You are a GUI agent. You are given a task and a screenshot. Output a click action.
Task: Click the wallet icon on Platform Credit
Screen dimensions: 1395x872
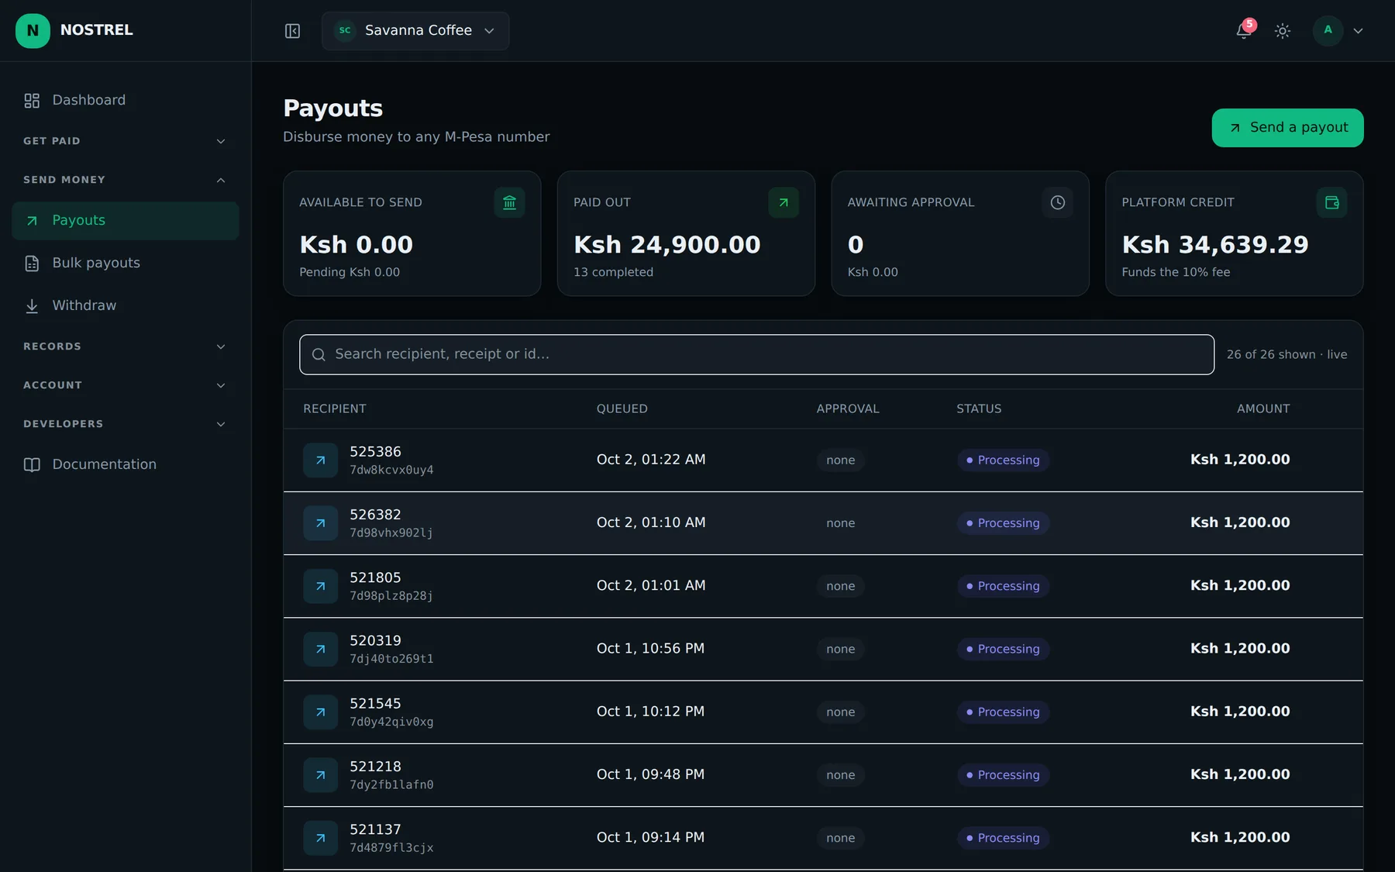pos(1332,202)
